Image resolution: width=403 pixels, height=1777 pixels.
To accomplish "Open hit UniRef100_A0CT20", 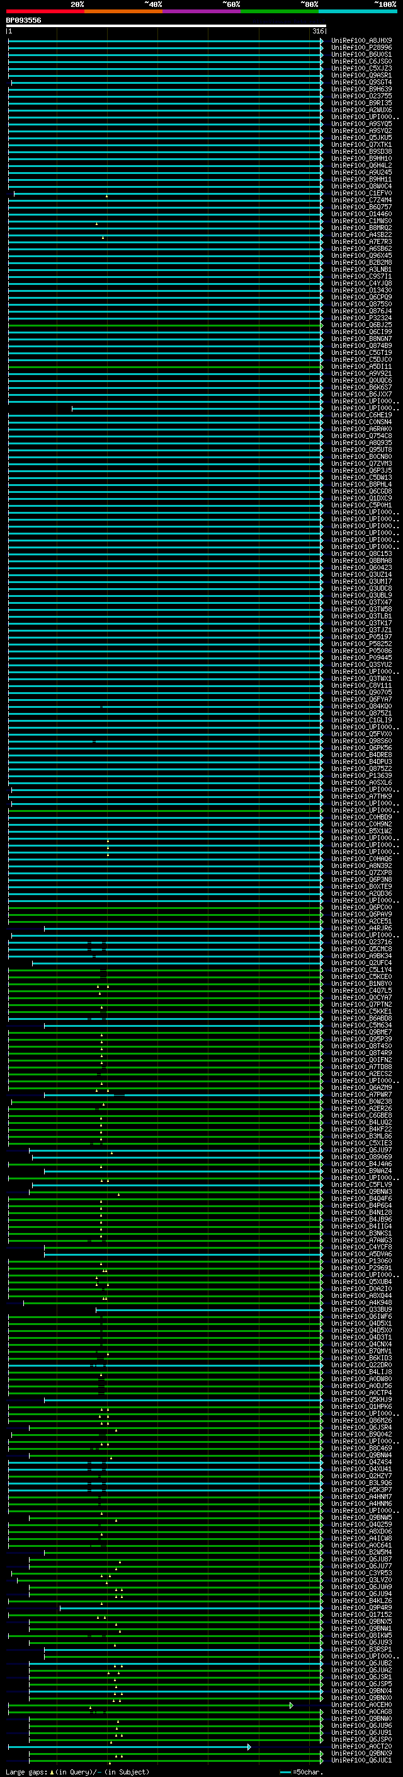I will 361,1745.
